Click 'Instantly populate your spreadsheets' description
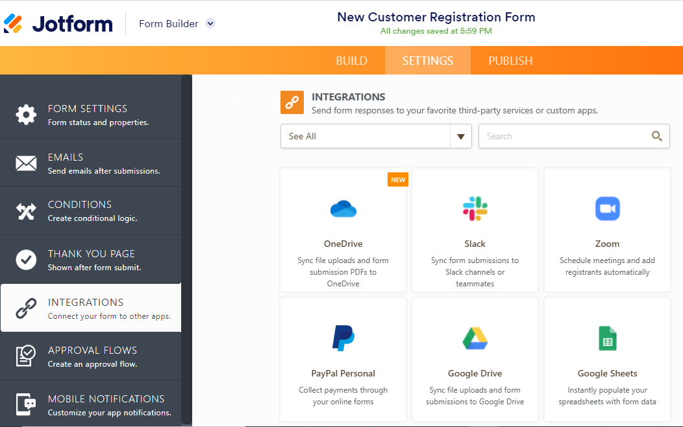Image resolution: width=683 pixels, height=427 pixels. pos(607,396)
